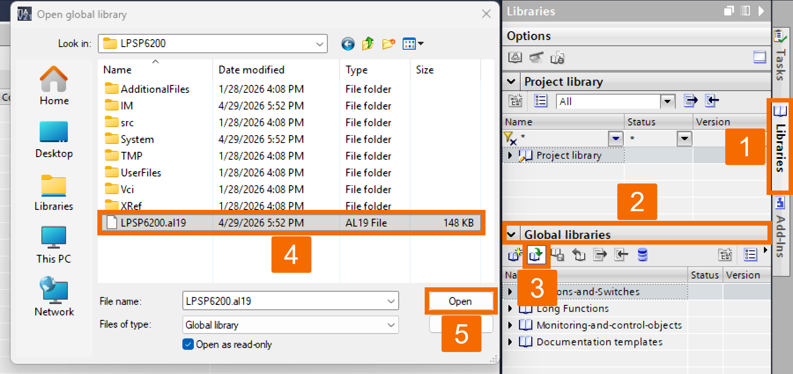Click the Close global library icon

coord(578,255)
